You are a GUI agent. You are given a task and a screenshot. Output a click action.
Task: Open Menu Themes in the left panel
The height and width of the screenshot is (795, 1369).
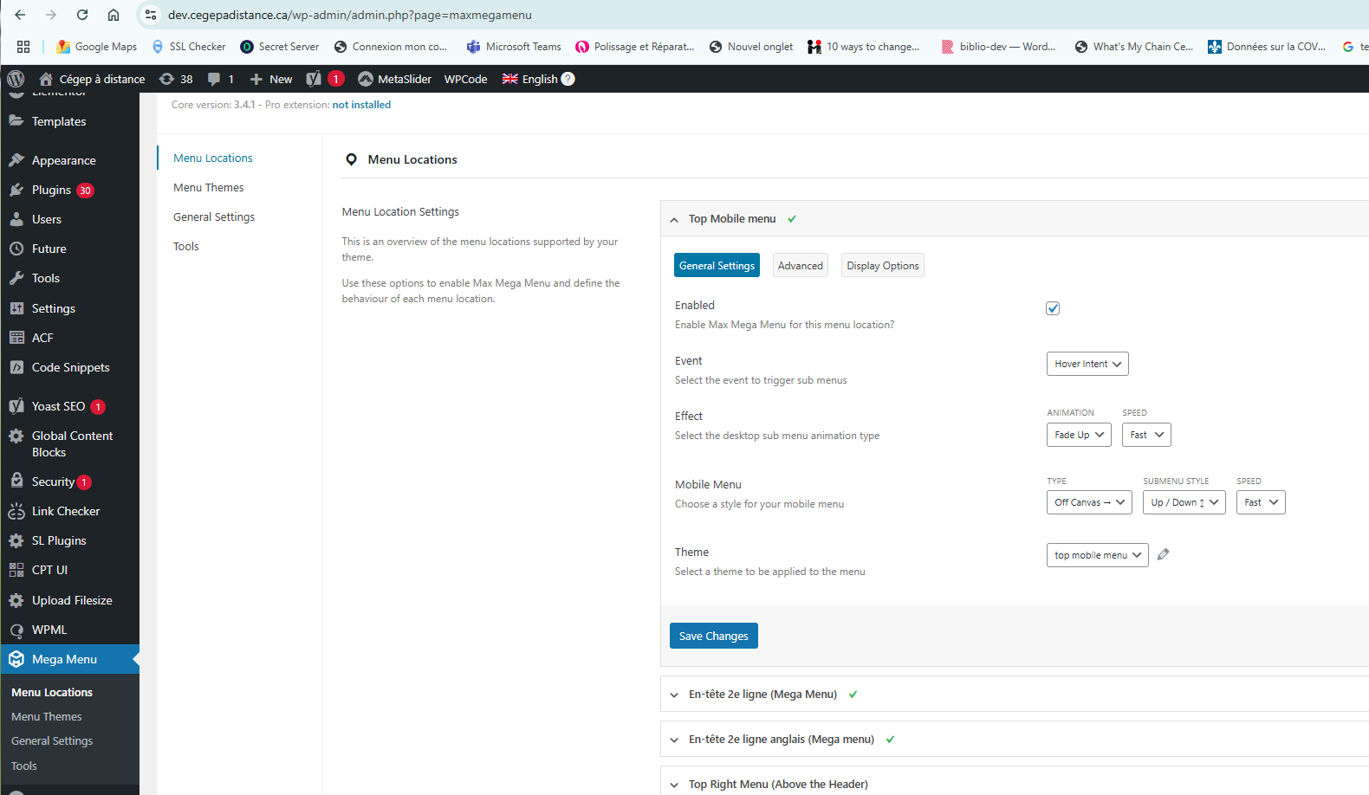click(208, 187)
